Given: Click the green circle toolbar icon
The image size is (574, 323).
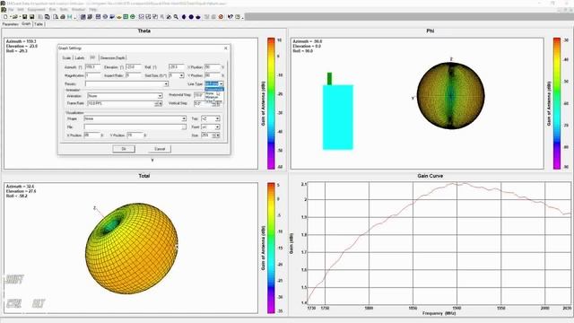Looking at the screenshot, I should click(x=133, y=17).
